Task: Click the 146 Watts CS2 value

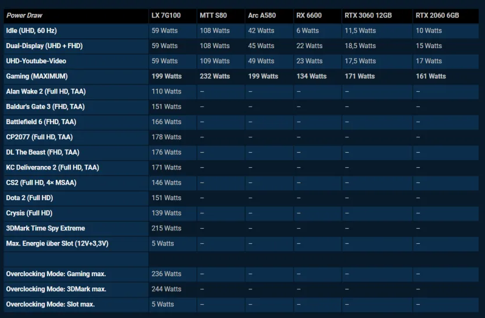Action: click(x=166, y=183)
